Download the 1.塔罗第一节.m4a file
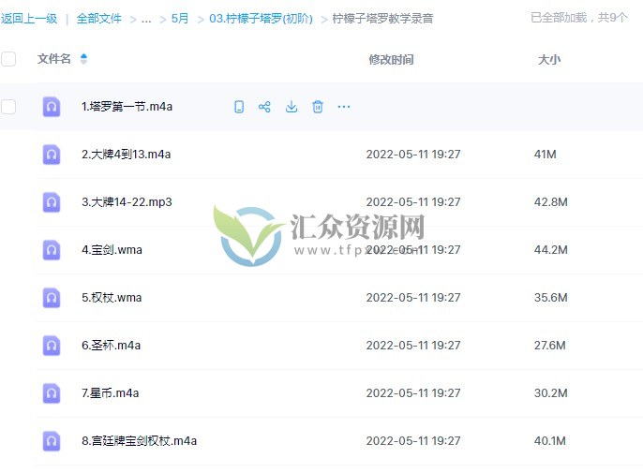Viewport: 643px width, 473px height. pos(292,107)
